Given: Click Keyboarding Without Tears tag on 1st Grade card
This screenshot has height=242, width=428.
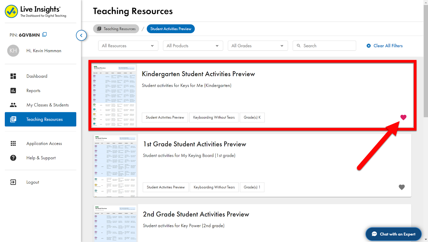Looking at the screenshot, I should click(x=214, y=187).
